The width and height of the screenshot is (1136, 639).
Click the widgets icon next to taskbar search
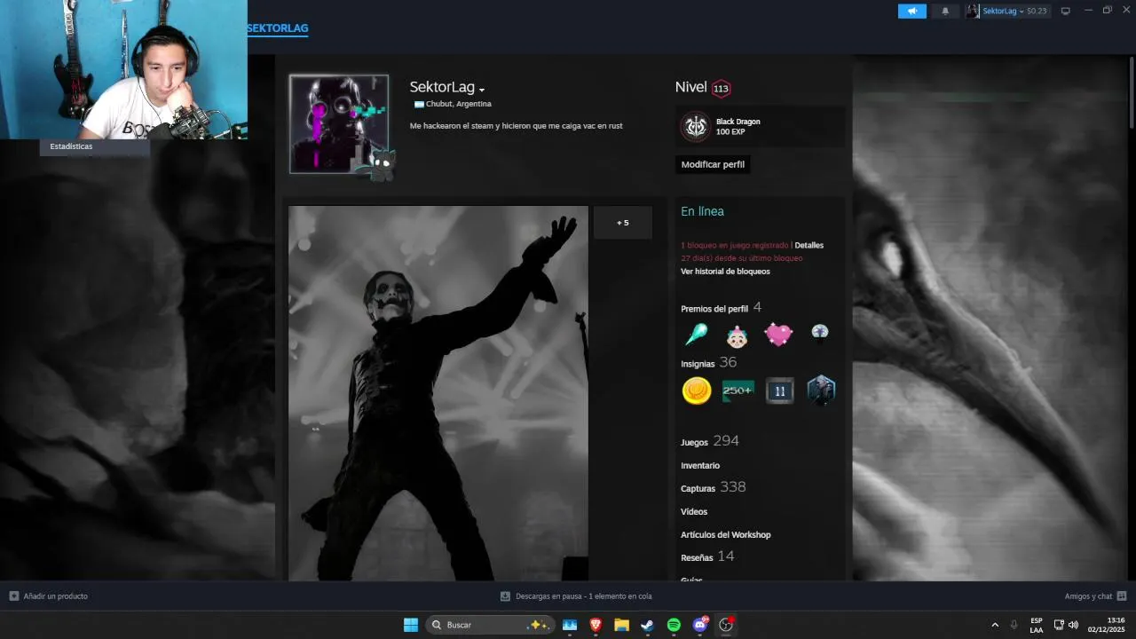[x=570, y=625]
